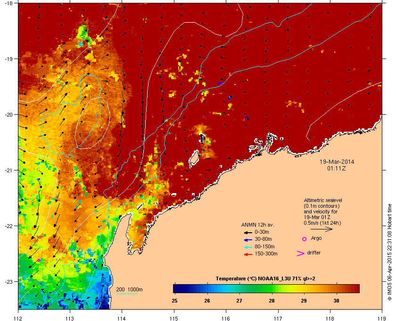This screenshot has width=396, height=321.
Task: Click the magenta drifter chevron legend symbol
Action: coord(301,253)
